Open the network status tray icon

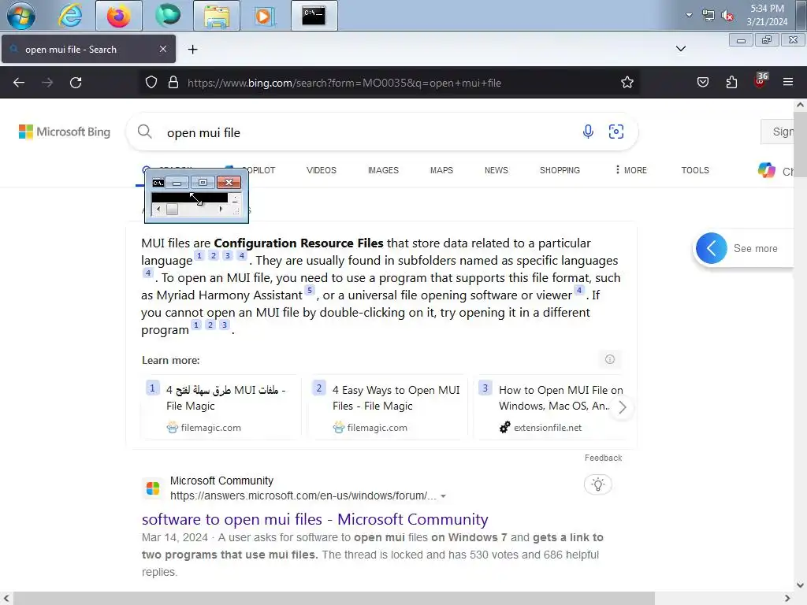pos(708,16)
